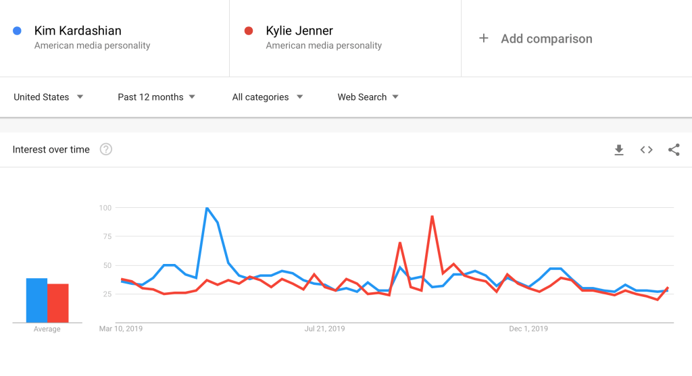The height and width of the screenshot is (376, 692).
Task: Download the Interest over time chart data
Action: coord(618,150)
